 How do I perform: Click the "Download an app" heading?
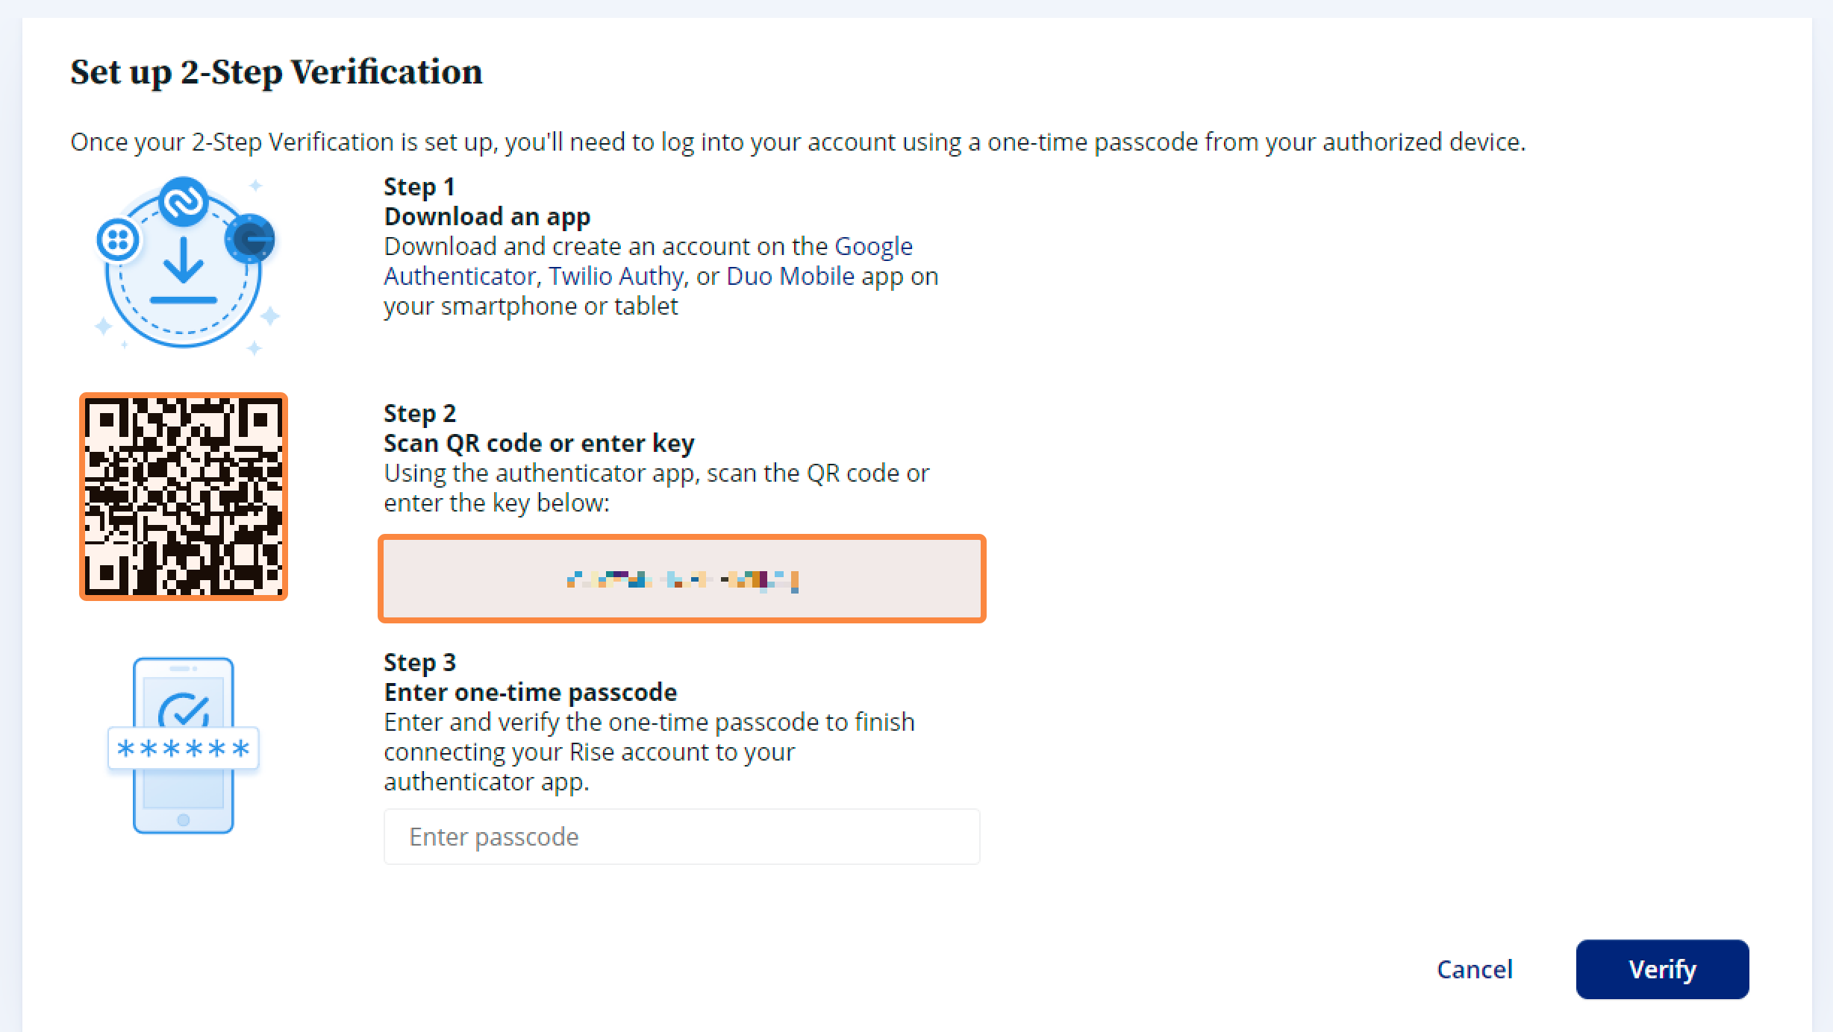coord(487,216)
